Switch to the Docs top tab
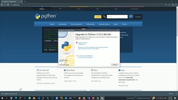 [79, 9]
